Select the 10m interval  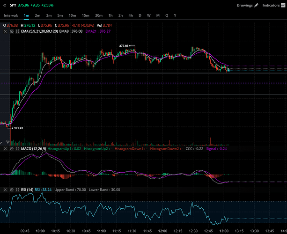tap(72, 15)
